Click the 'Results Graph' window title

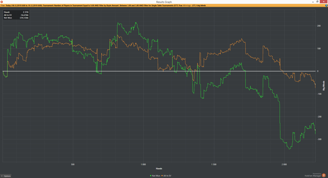tap(164, 2)
